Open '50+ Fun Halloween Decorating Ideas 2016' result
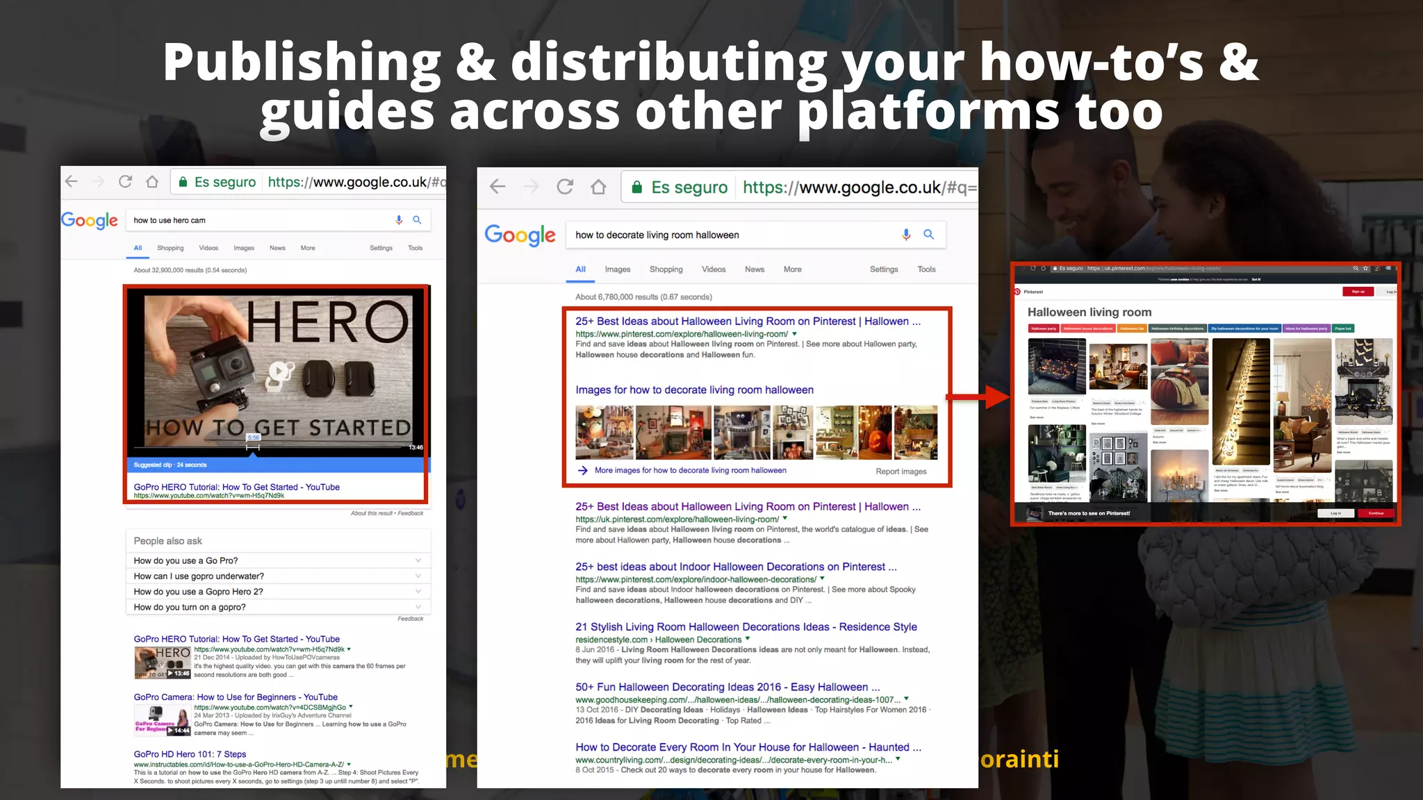This screenshot has width=1423, height=800. [727, 687]
